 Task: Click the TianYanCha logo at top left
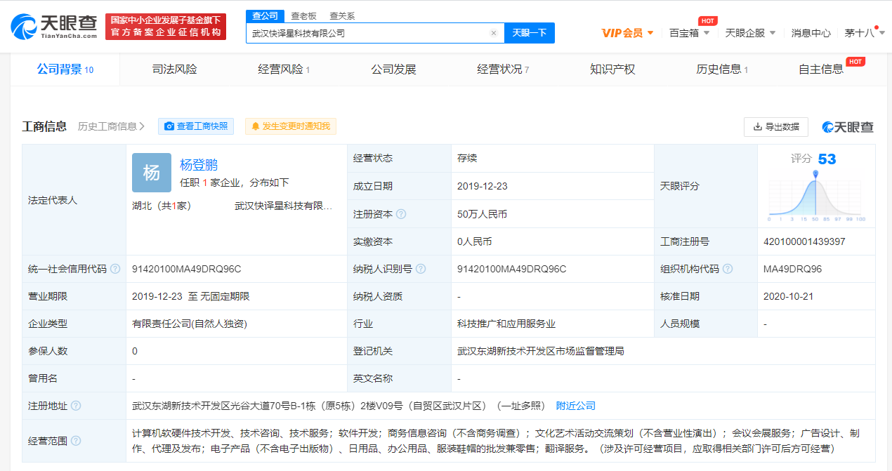53,26
